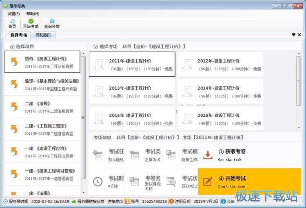Click the paper icon of 2015年 exam
The width and height of the screenshot is (306, 208).
99,119
